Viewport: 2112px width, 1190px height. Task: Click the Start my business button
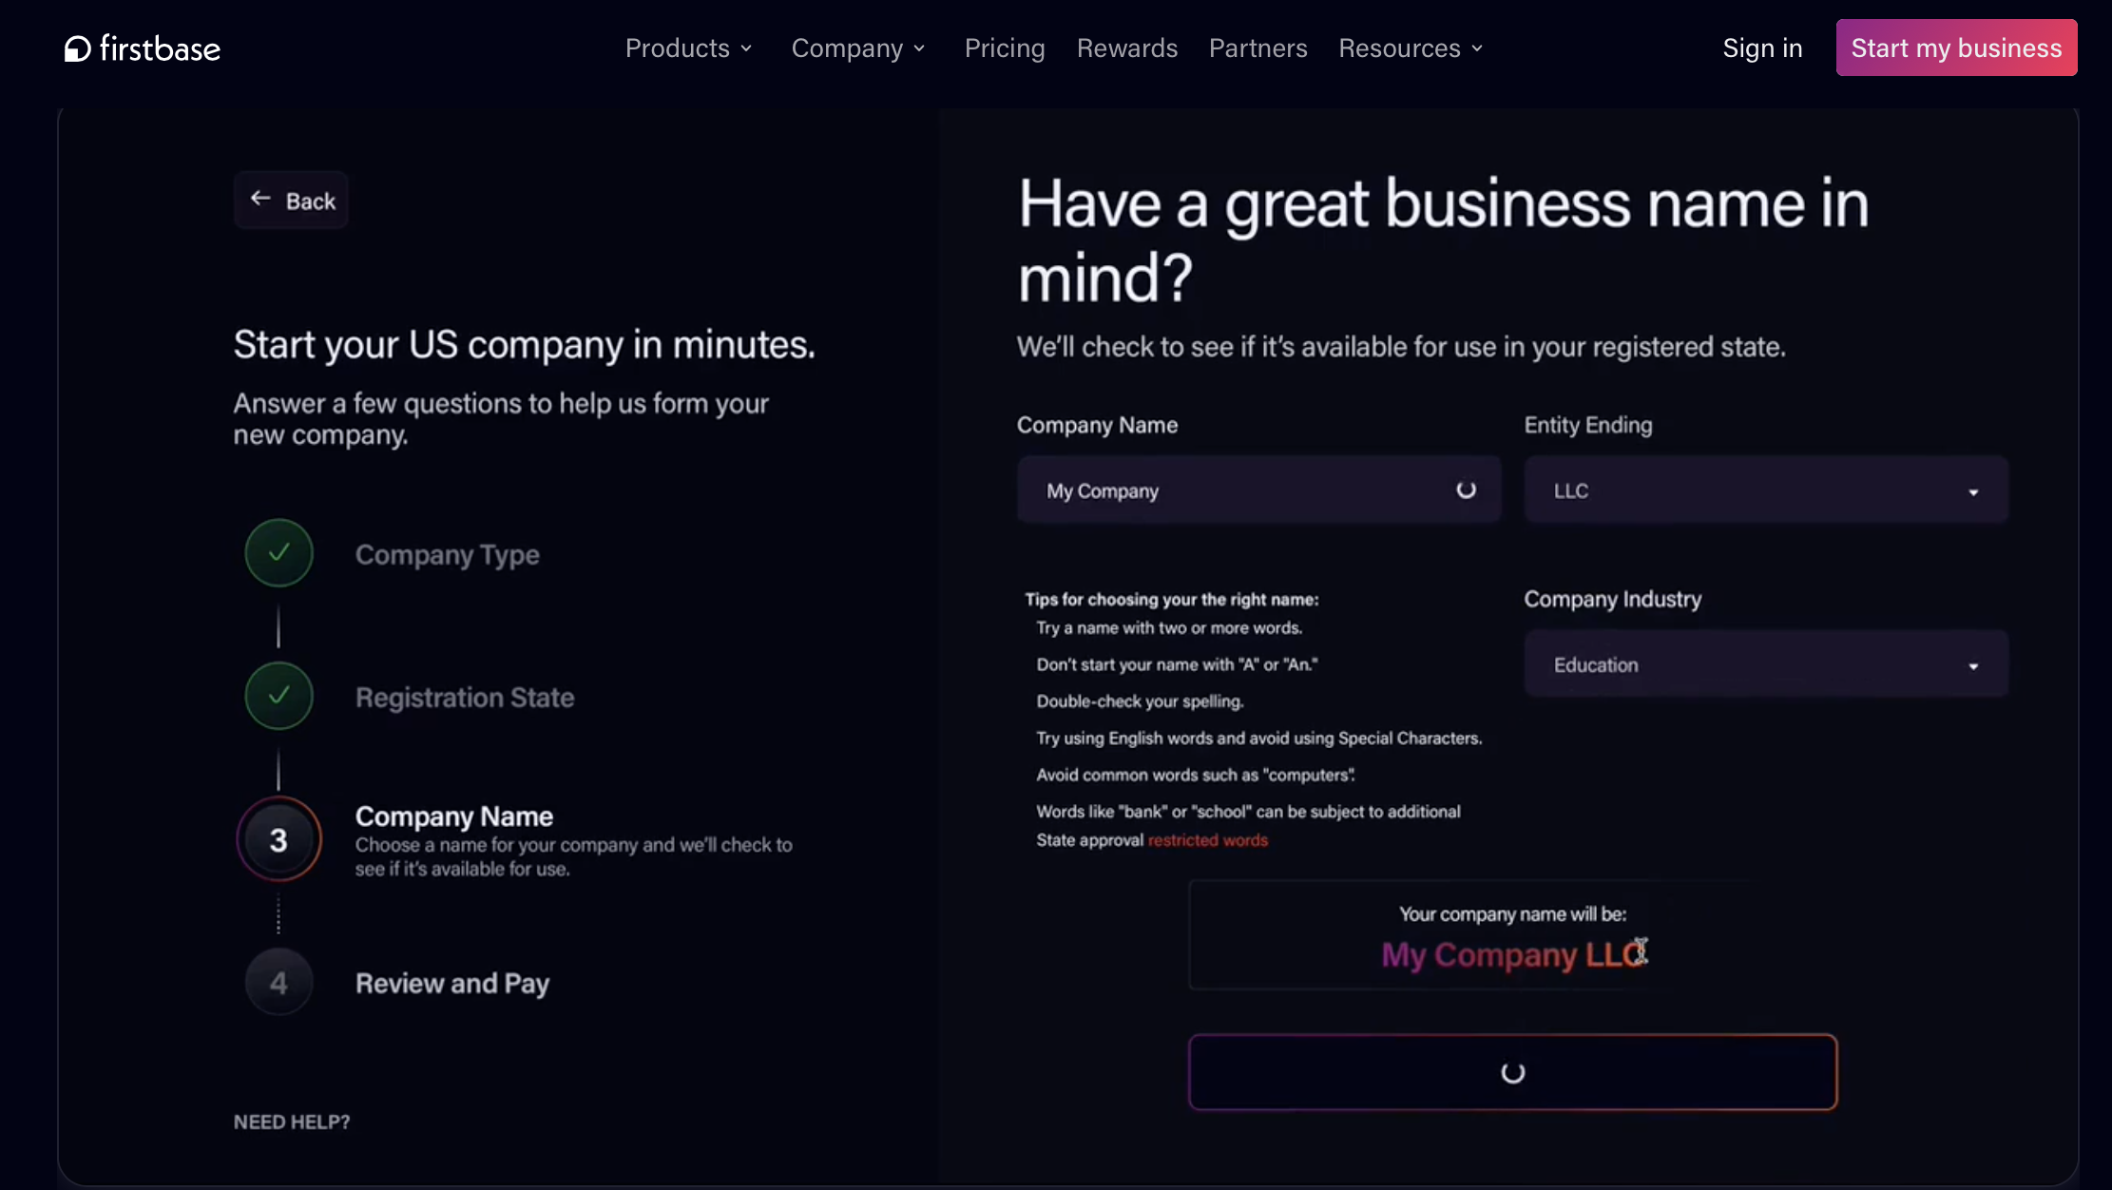point(1957,47)
